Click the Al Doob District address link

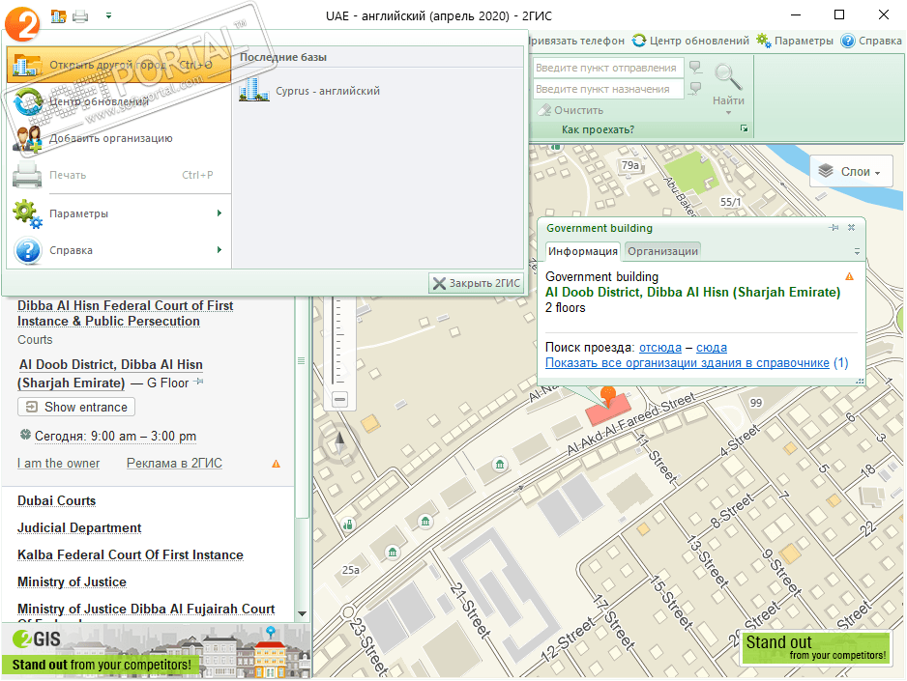pos(692,293)
